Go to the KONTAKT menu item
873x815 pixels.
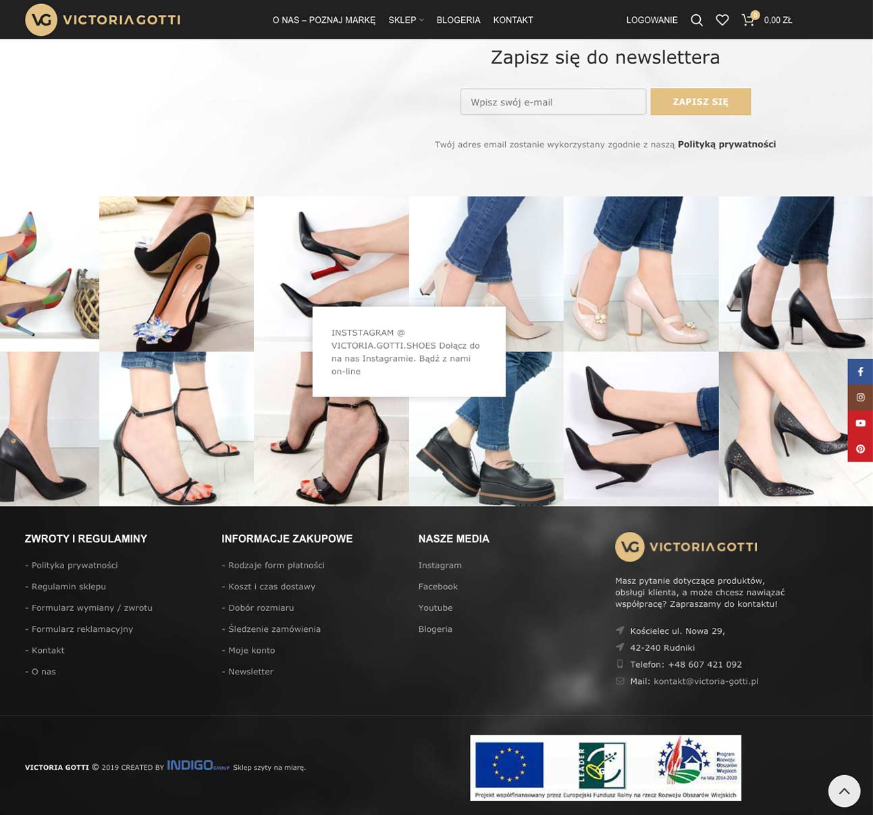pyautogui.click(x=512, y=20)
